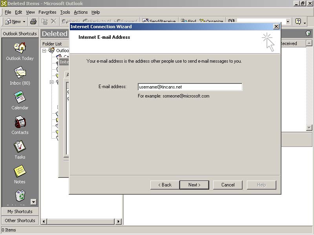Click the New mail message button
The height and width of the screenshot is (235, 314).
click(13, 22)
